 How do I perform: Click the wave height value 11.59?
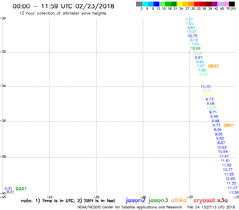coord(229,174)
